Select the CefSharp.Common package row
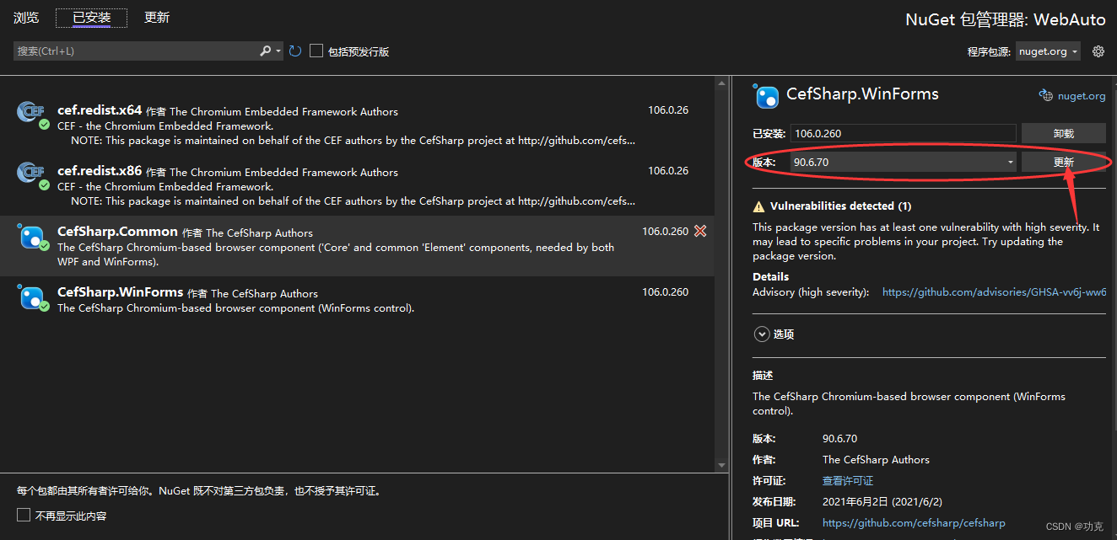1117x540 pixels. tap(357, 245)
